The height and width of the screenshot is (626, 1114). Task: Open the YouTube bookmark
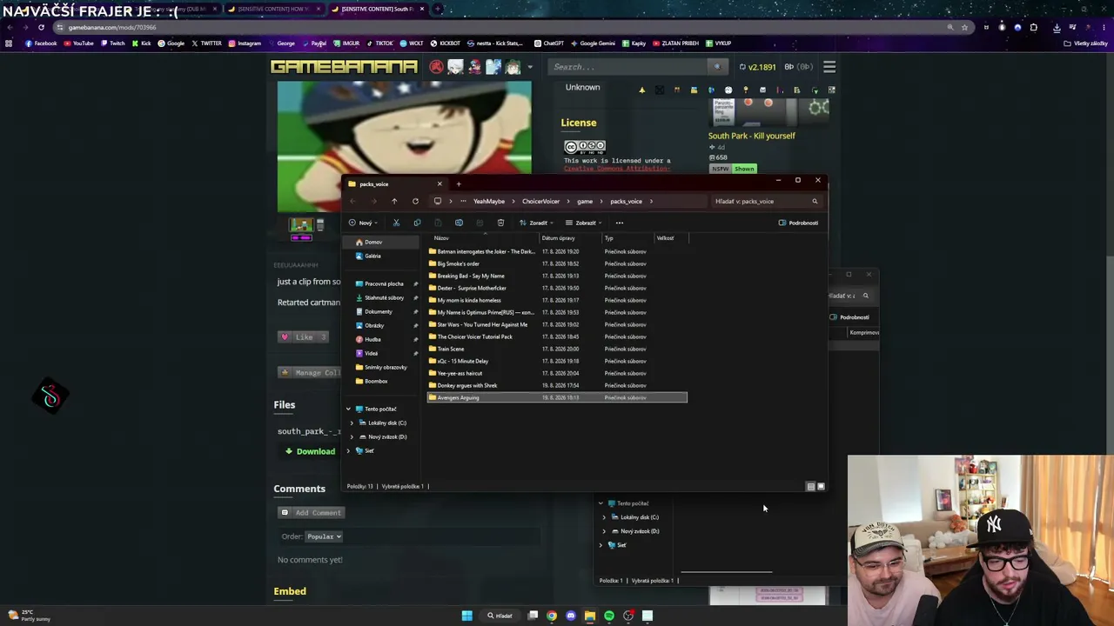point(78,43)
